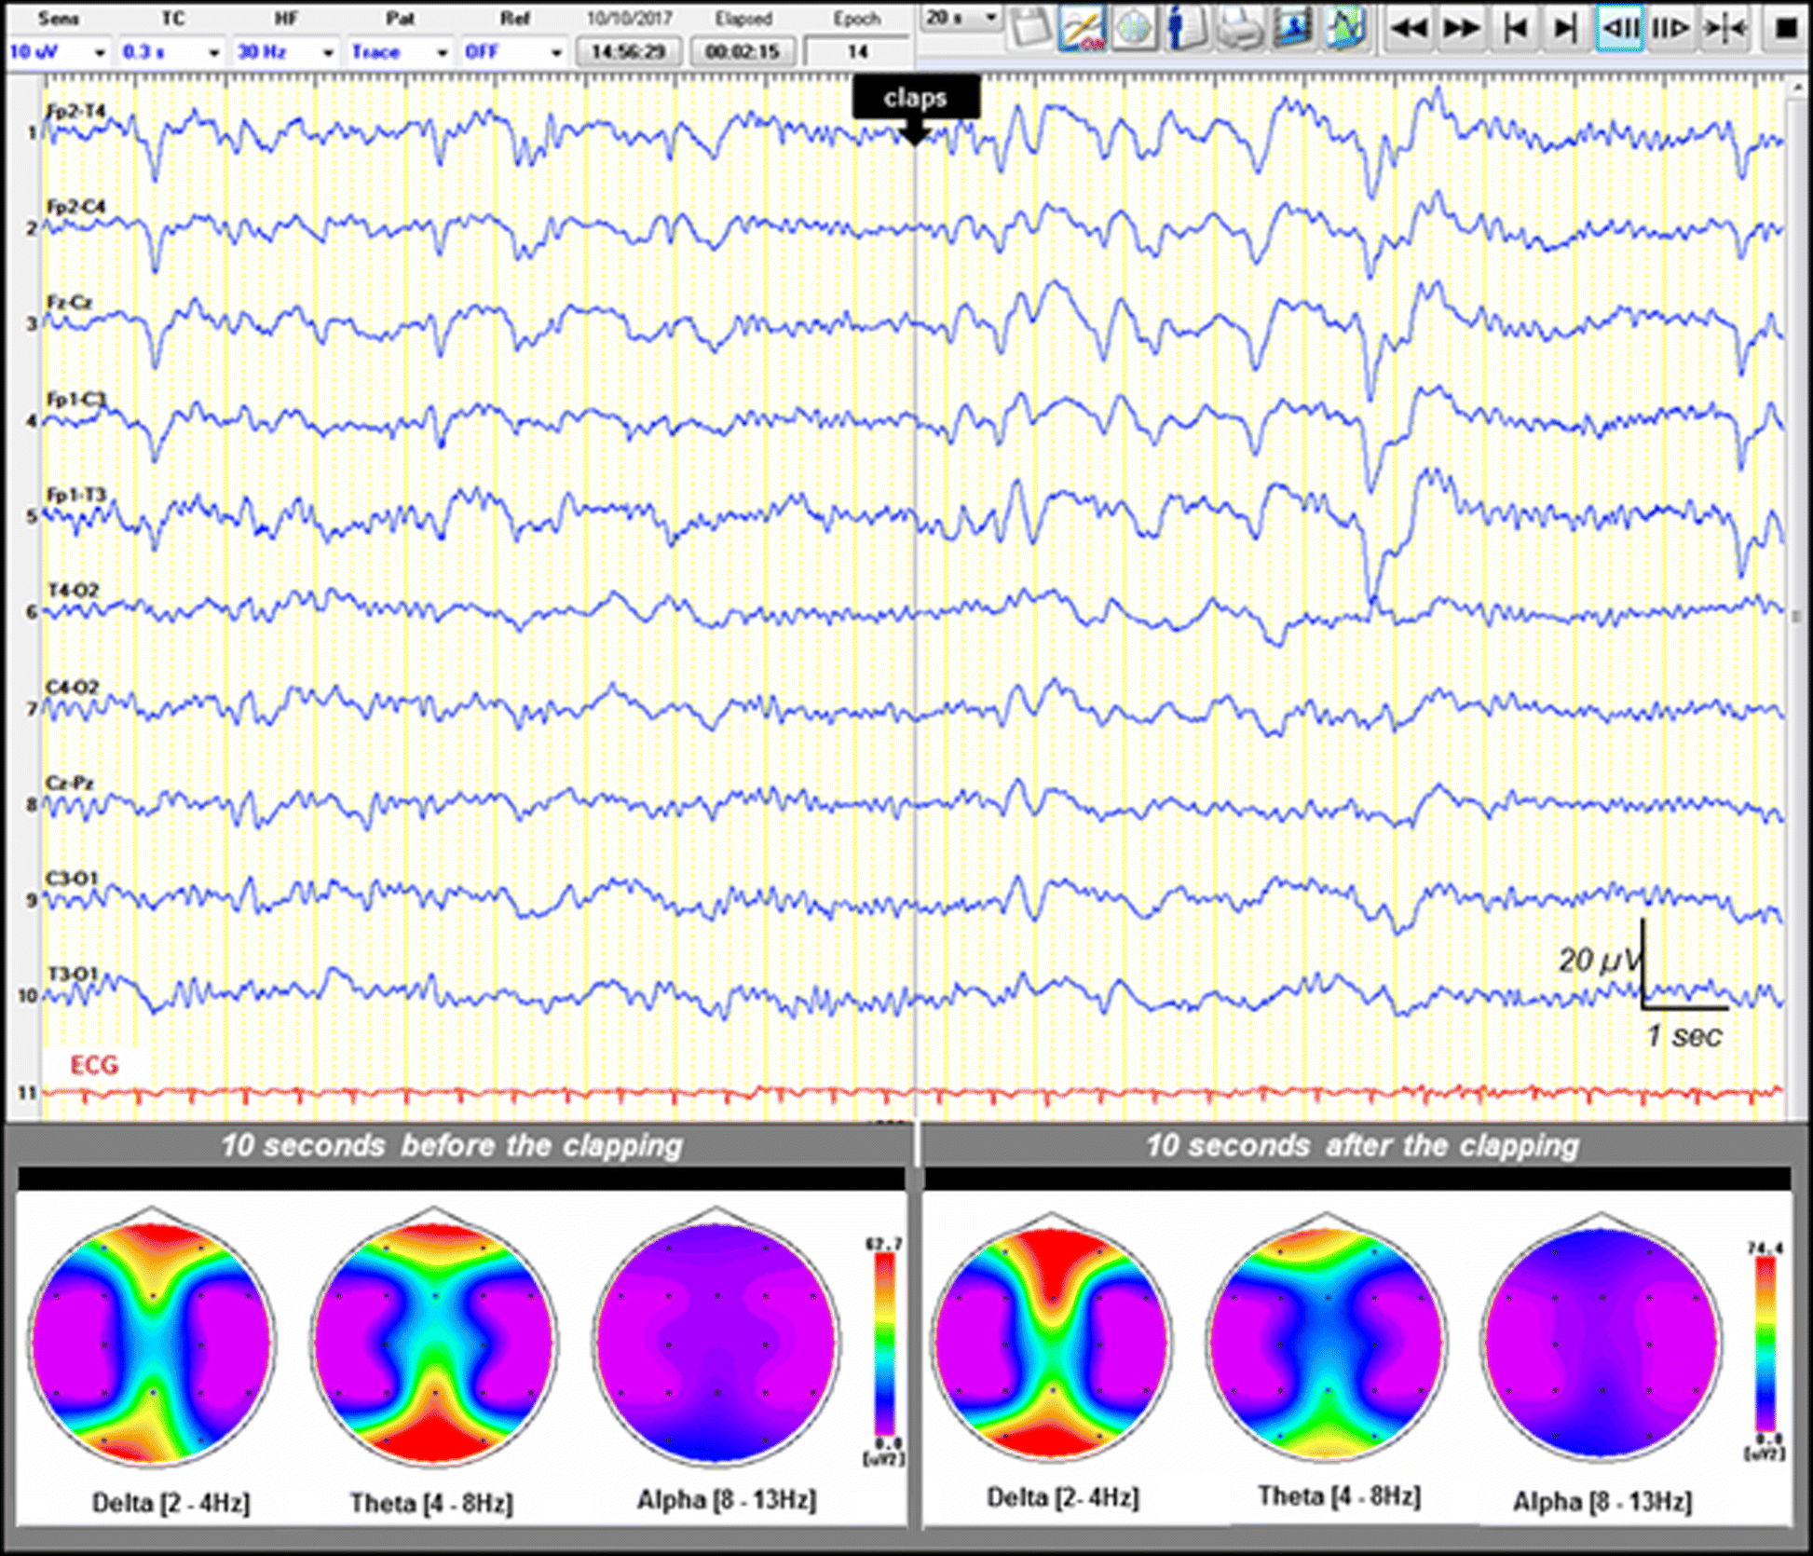The image size is (1813, 1556).
Task: Click the save disk icon
Action: point(1029,28)
